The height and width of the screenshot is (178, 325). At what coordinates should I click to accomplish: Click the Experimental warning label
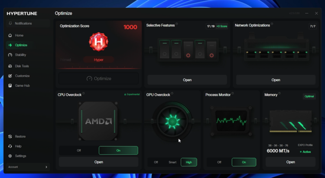tap(132, 94)
